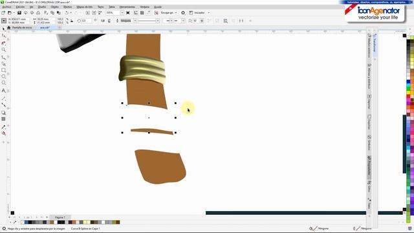Open the end arrowhead dropdown
This screenshot has width=414, height=233.
tap(183, 21)
